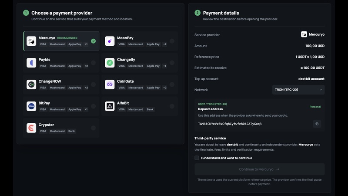Image resolution: width=348 pixels, height=196 pixels.
Task: Click the Mercuryo provider logo icon
Action: pyautogui.click(x=31, y=41)
